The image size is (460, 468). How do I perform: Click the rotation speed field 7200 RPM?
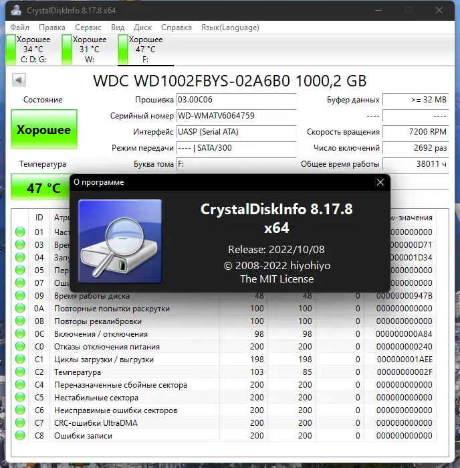pos(415,132)
